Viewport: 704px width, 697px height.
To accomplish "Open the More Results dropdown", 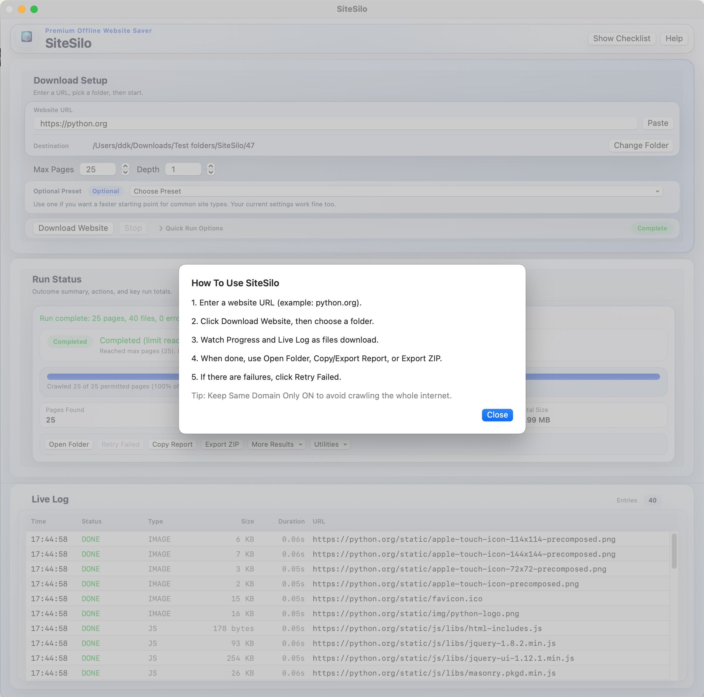I will point(276,444).
